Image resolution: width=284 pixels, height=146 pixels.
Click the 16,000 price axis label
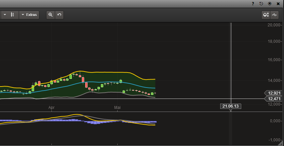click(x=274, y=60)
